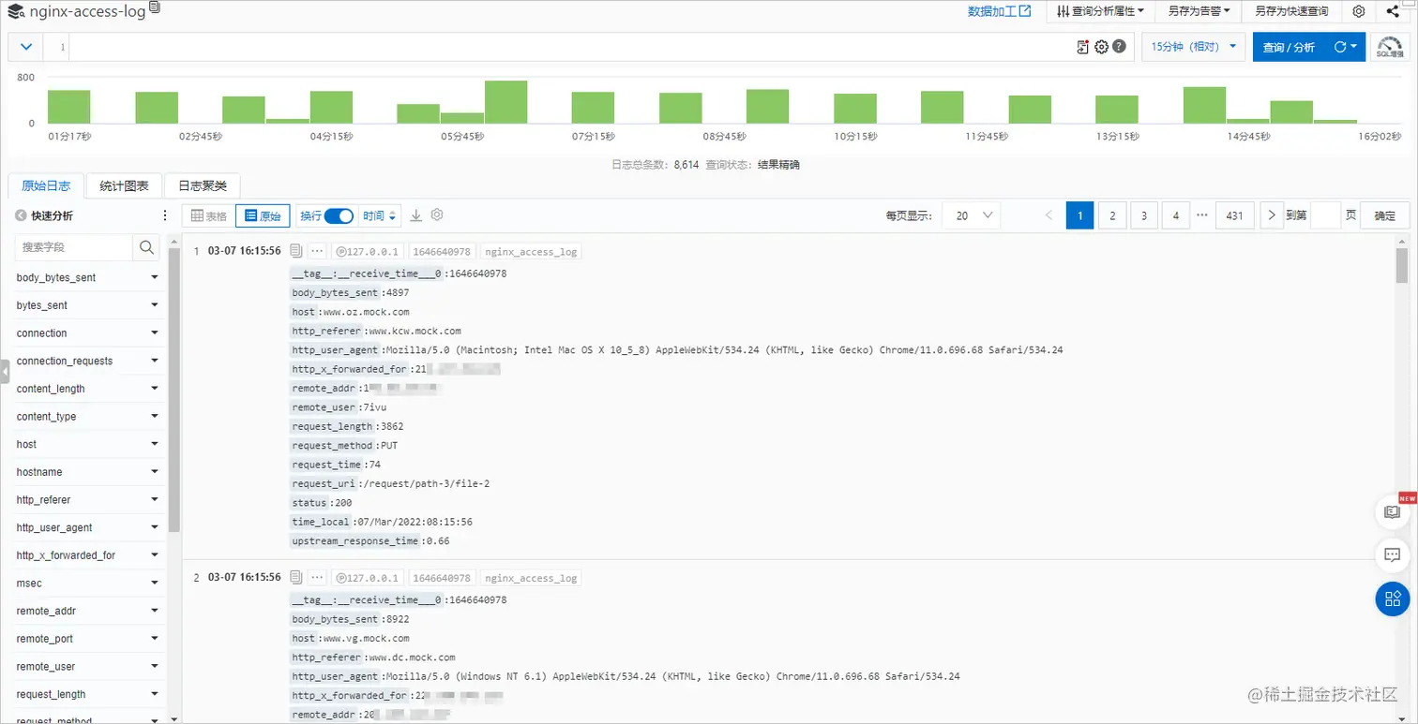Click the copy icon beside nginx-access-log title

(155, 7)
